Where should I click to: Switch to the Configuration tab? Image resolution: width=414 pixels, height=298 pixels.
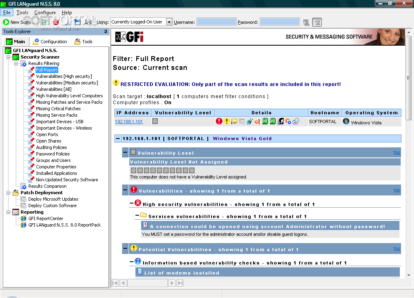[x=50, y=42]
